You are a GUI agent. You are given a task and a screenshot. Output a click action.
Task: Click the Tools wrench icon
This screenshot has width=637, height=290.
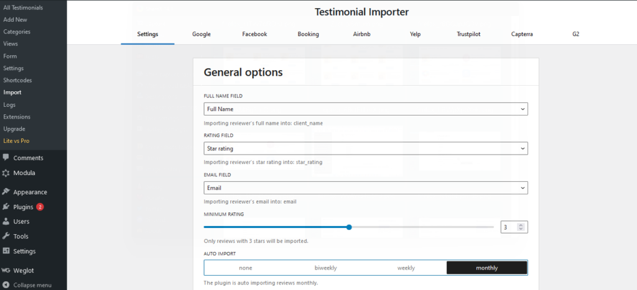click(x=6, y=236)
